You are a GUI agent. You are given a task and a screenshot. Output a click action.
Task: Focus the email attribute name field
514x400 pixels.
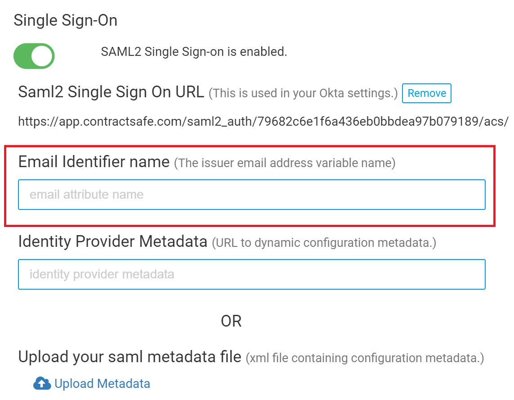pos(252,195)
